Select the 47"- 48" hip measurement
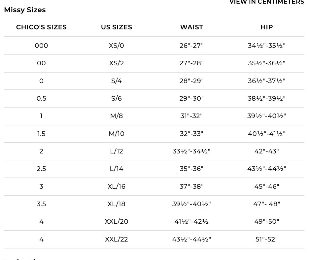This screenshot has height=260, width=309. pyautogui.click(x=266, y=204)
